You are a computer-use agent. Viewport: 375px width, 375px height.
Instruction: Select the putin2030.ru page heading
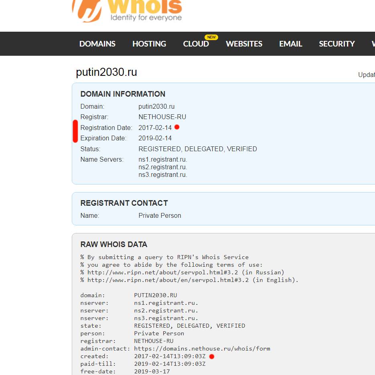106,72
